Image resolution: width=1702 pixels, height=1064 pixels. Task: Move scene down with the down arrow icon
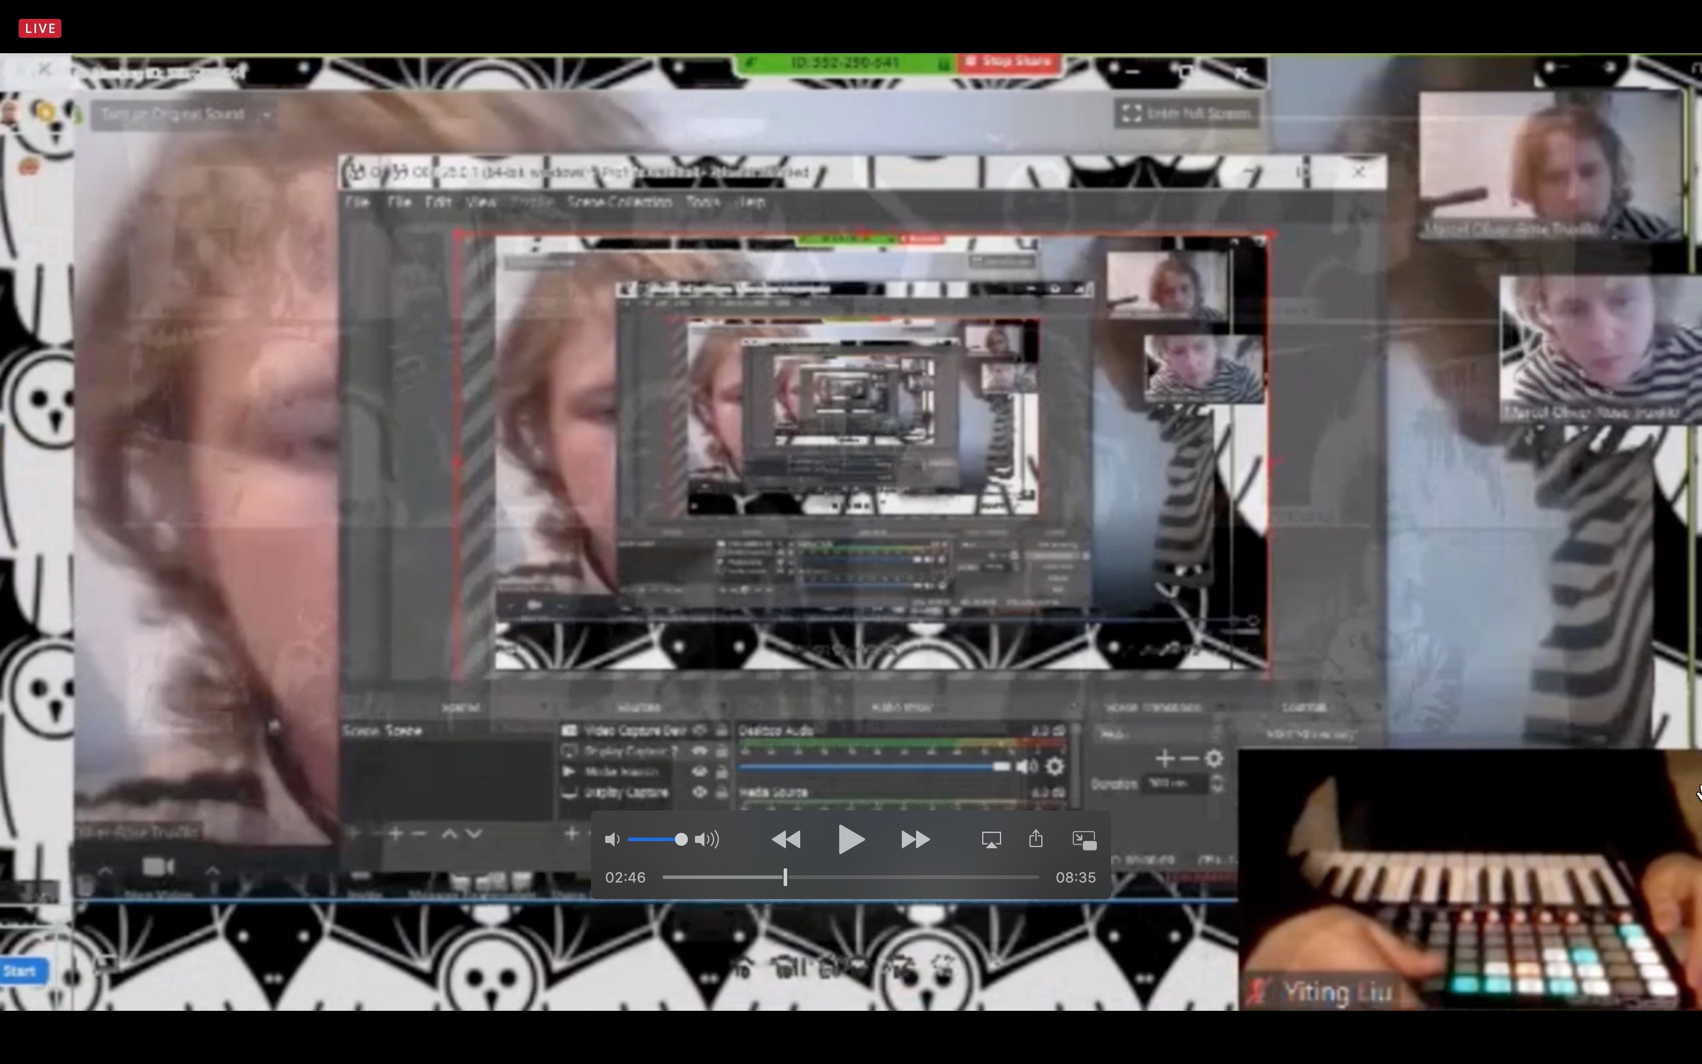tap(473, 834)
